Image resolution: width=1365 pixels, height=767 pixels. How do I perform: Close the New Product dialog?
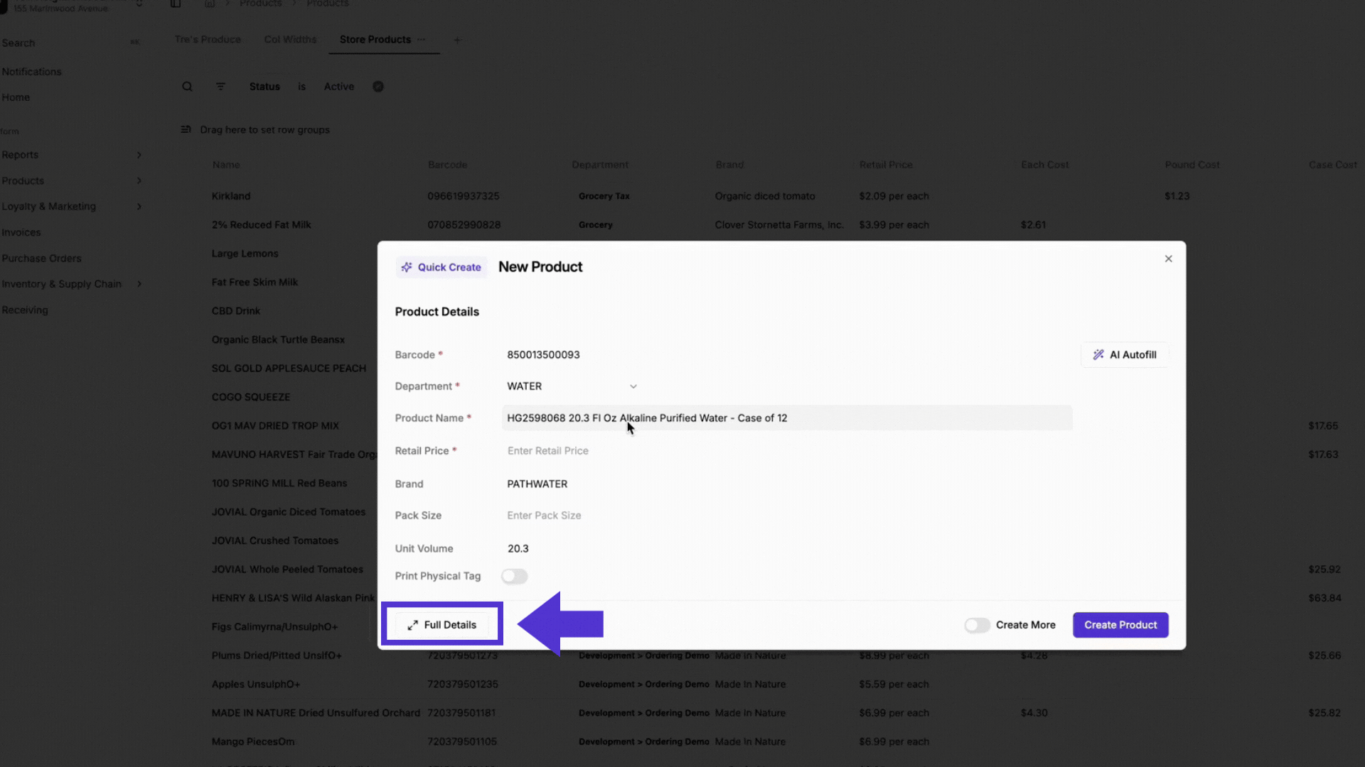coord(1168,259)
